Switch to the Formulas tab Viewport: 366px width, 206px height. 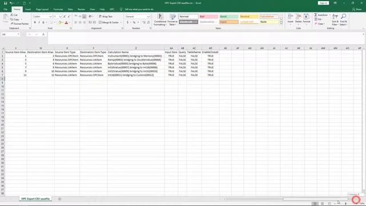click(58, 9)
